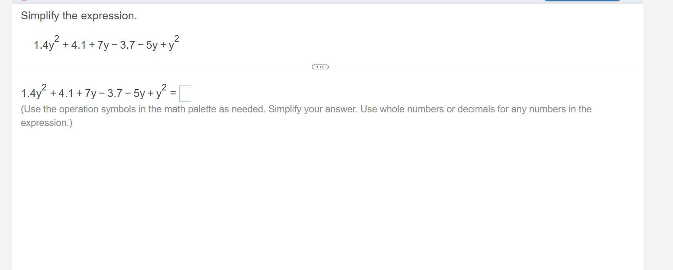Click the 5y term in the top expression
This screenshot has height=270, width=673.
[152, 45]
